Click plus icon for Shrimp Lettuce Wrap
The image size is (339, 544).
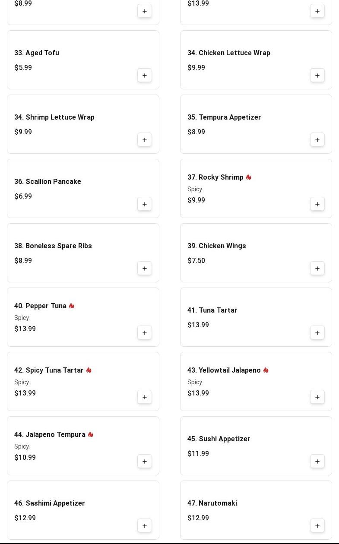[x=145, y=140]
